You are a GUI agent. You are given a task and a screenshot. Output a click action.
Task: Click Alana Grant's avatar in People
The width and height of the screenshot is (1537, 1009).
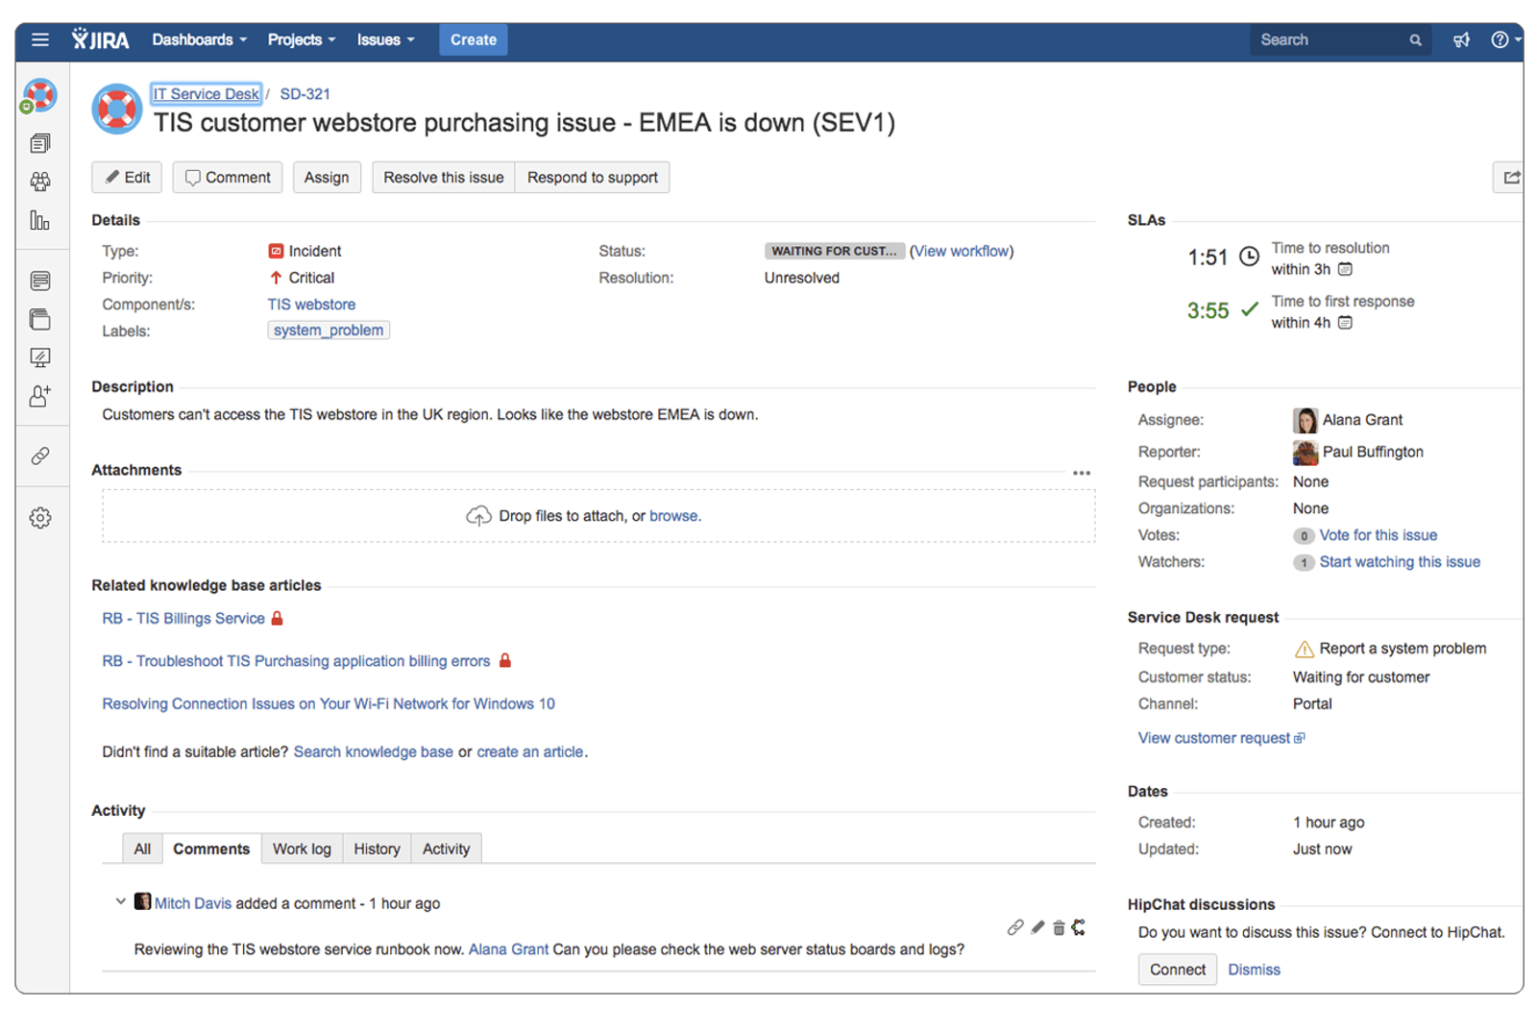click(1305, 420)
